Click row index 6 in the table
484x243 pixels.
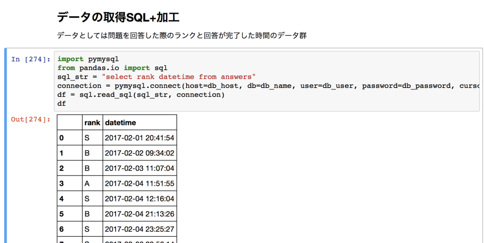69,229
